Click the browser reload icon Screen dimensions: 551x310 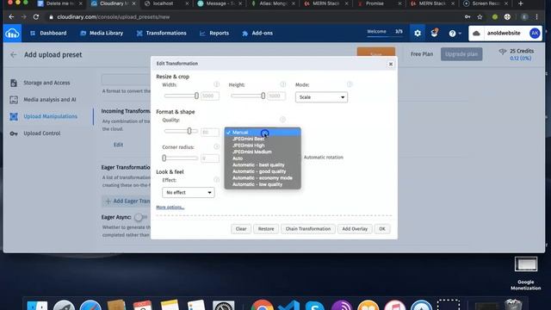click(36, 17)
